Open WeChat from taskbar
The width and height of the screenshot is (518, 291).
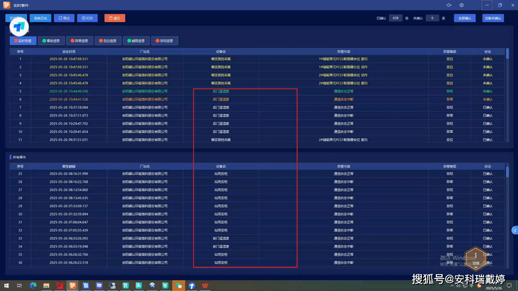tap(178, 285)
